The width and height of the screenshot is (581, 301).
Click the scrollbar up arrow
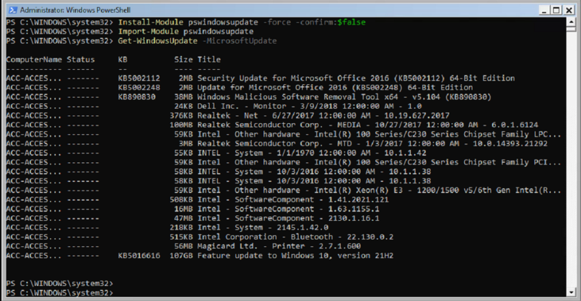click(571, 21)
